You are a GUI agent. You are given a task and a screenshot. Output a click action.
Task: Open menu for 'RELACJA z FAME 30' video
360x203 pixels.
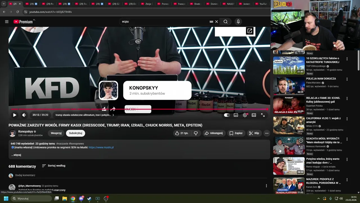click(x=347, y=98)
